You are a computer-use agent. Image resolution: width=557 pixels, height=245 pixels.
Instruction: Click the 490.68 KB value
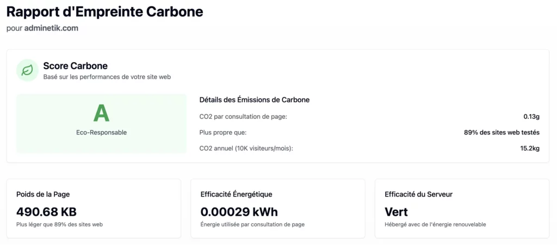[x=47, y=212]
